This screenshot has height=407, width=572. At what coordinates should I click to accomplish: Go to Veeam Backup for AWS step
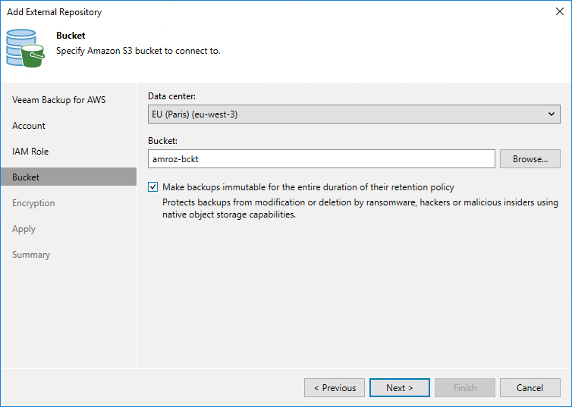(x=59, y=100)
